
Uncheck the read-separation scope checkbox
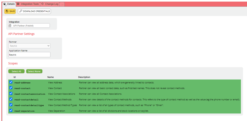click(x=11, y=110)
